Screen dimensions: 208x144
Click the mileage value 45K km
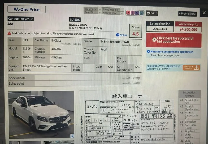click(56, 57)
